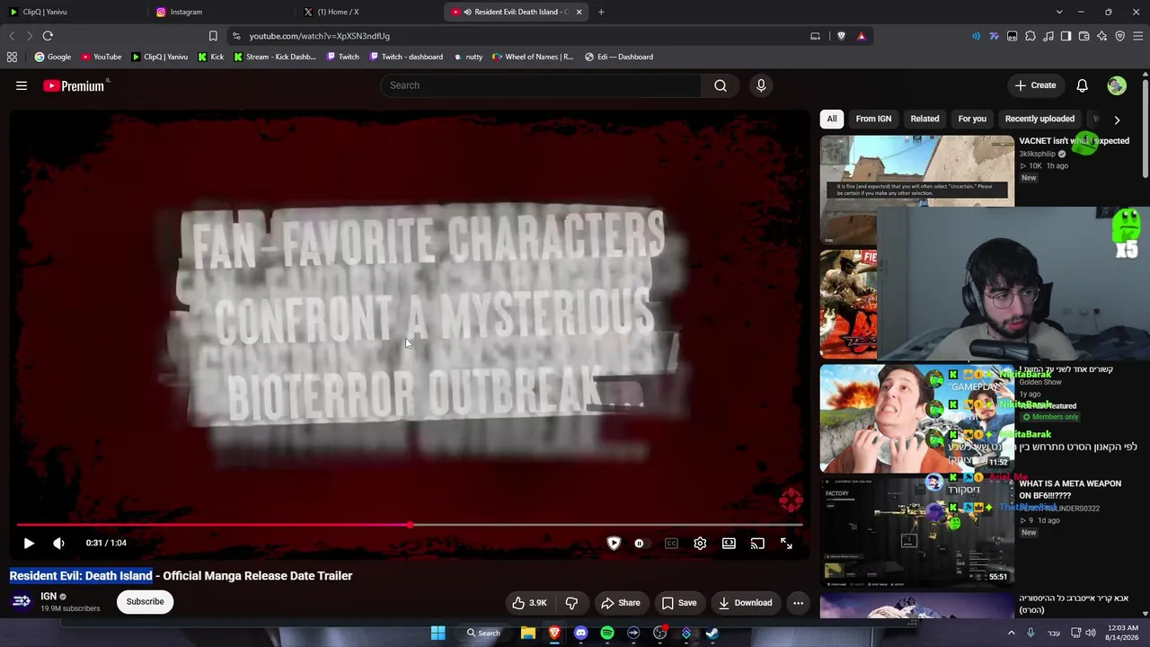Open more actions three-dot menu
Screen dimensions: 1150x647
click(798, 603)
